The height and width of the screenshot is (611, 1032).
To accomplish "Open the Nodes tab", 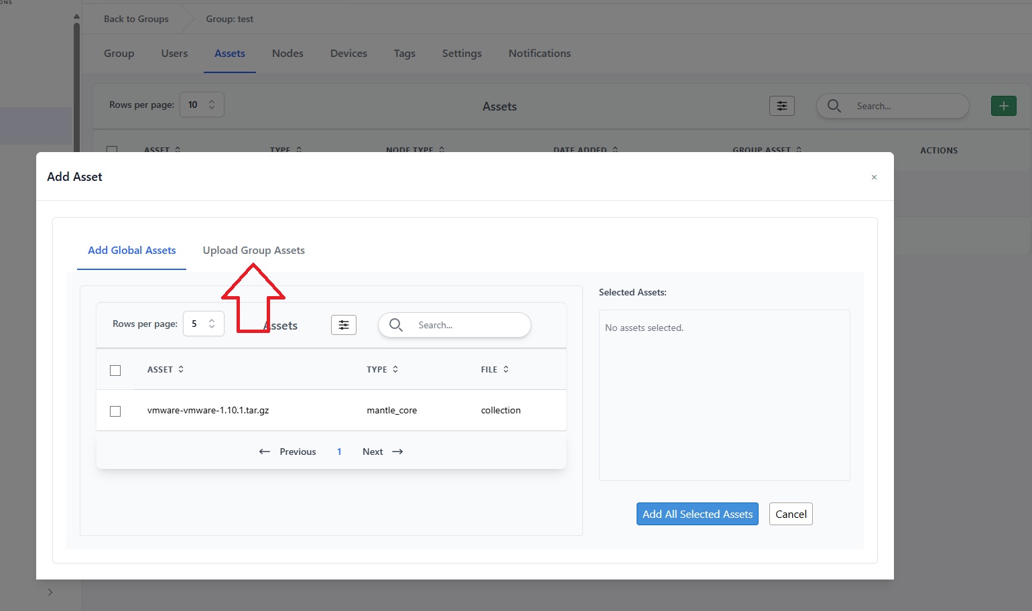I will click(287, 54).
